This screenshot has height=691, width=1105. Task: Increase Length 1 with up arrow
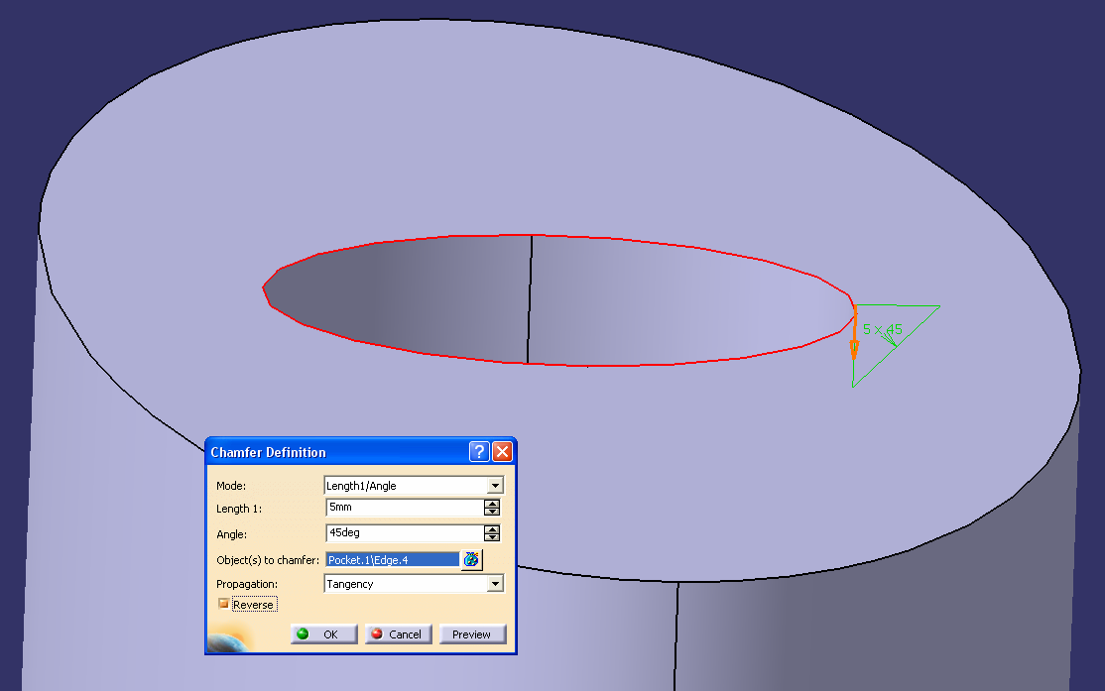click(x=492, y=503)
